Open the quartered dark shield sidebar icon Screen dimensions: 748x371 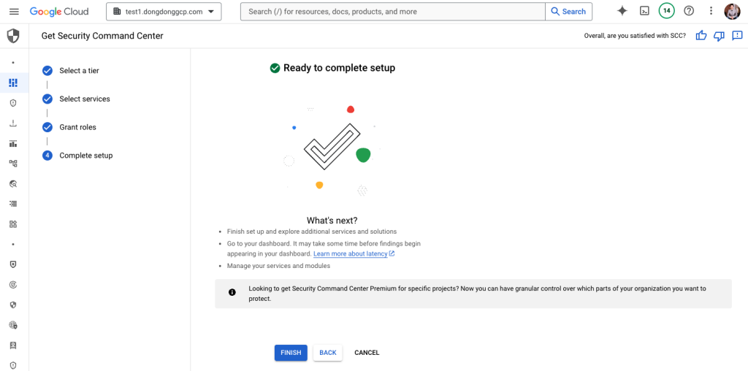click(13, 305)
